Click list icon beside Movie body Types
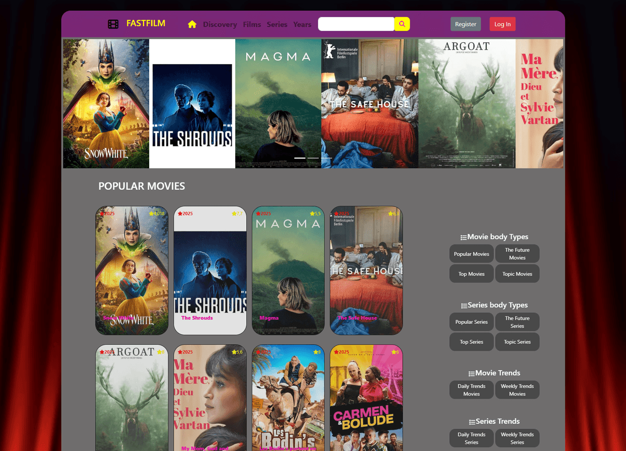 coord(463,237)
